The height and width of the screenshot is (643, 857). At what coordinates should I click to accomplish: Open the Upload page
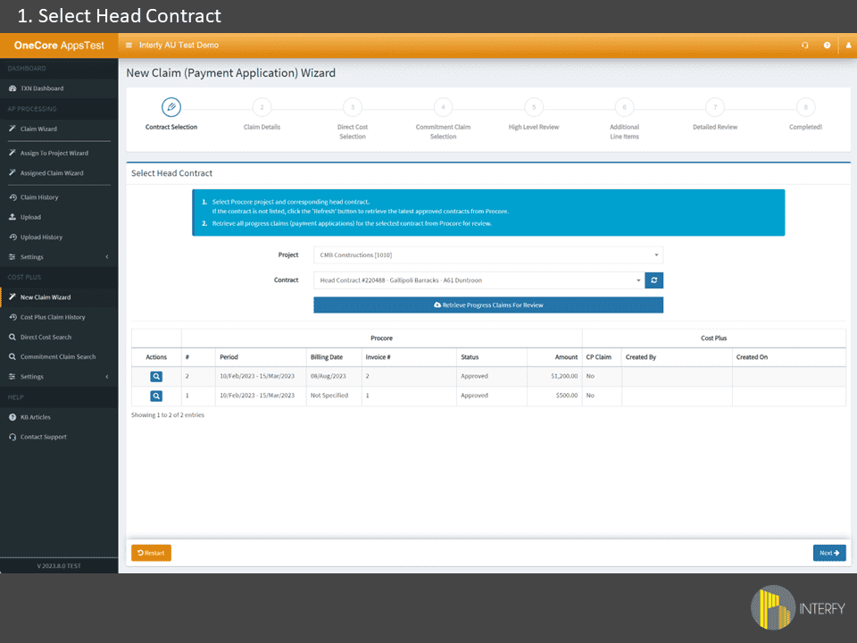tap(30, 217)
